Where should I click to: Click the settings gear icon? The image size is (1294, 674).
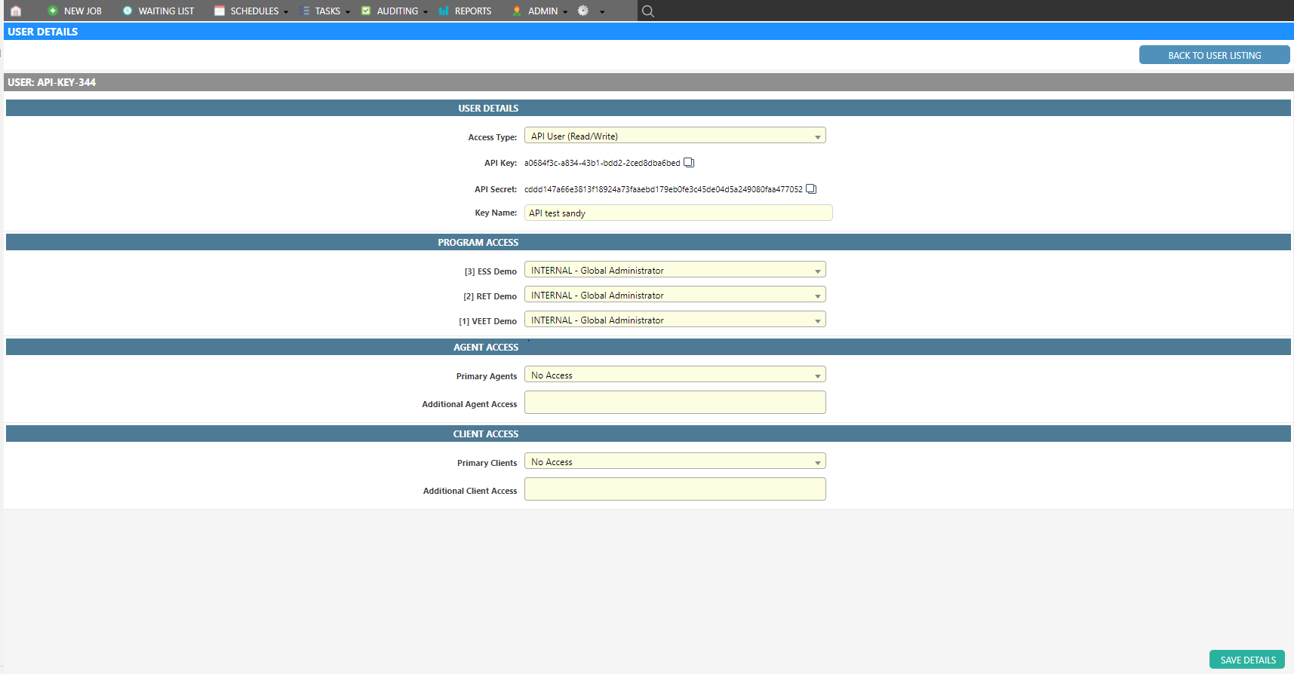click(583, 11)
